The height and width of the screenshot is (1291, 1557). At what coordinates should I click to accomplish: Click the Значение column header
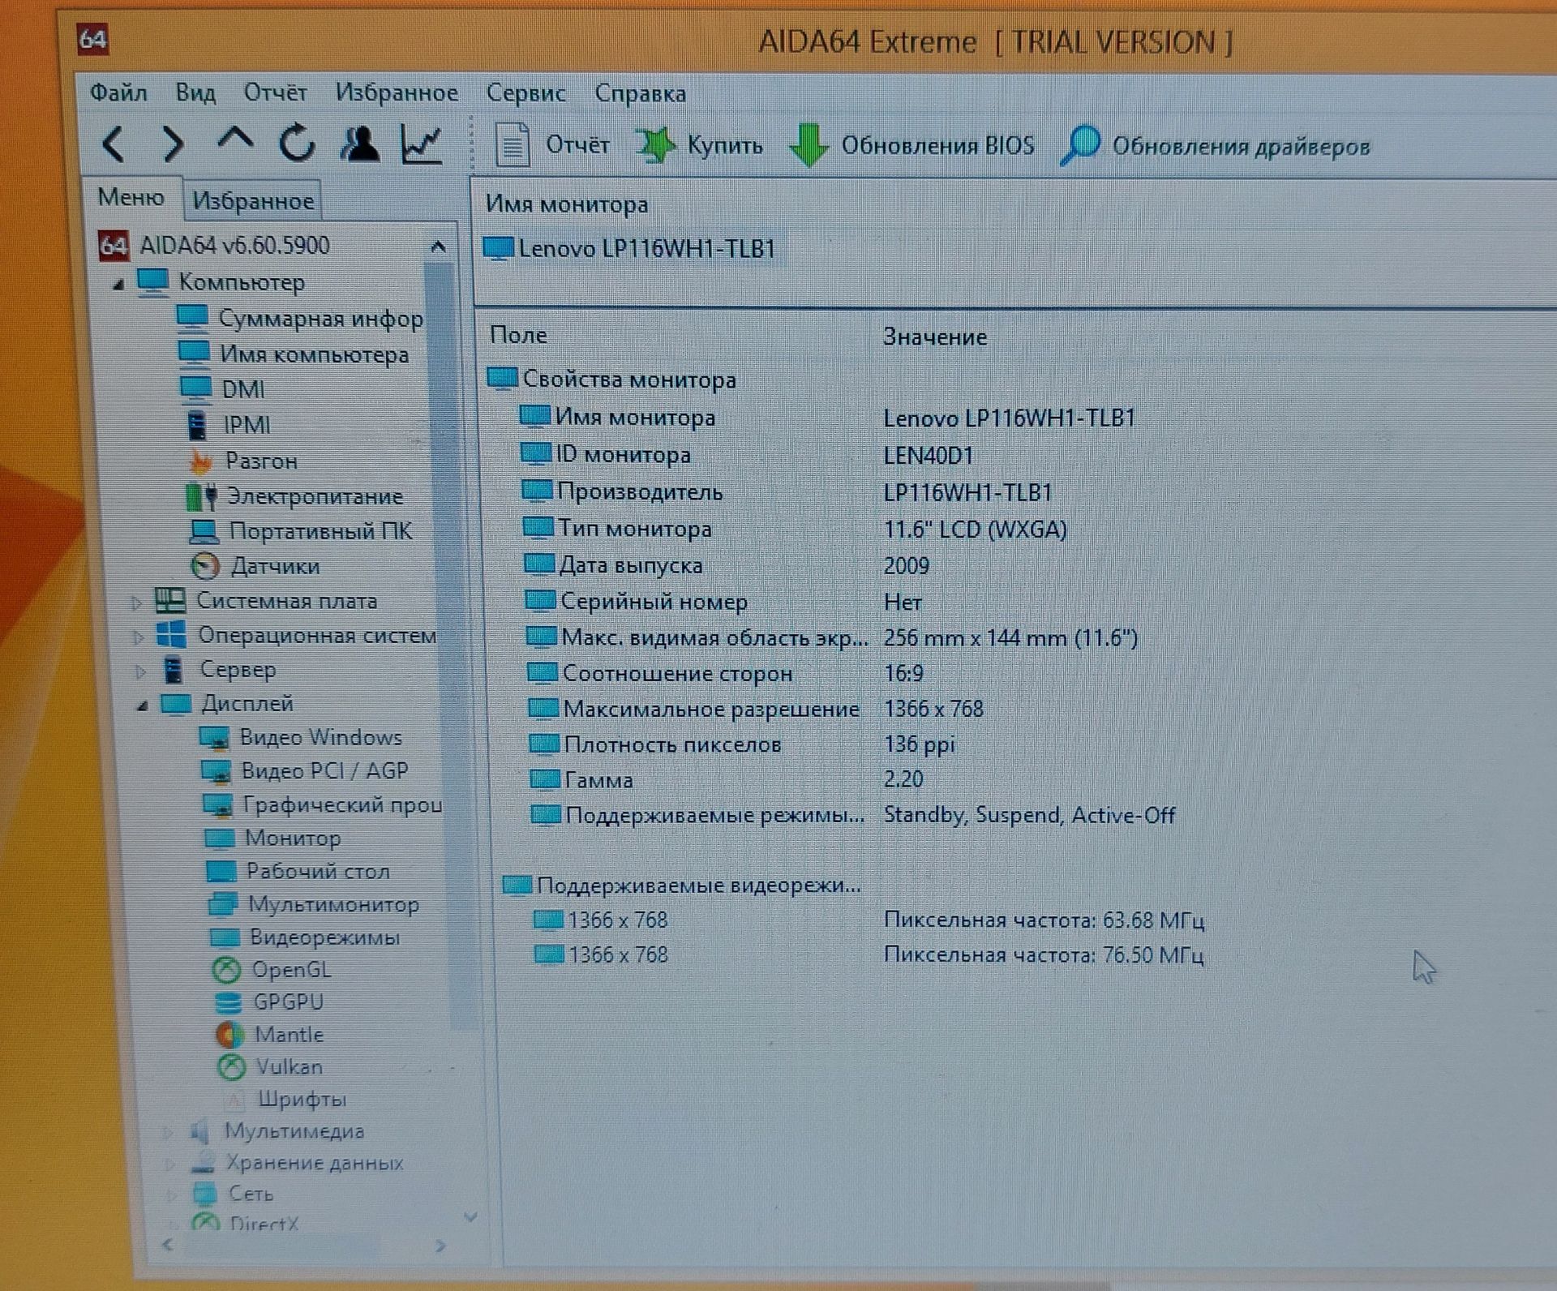(x=935, y=337)
